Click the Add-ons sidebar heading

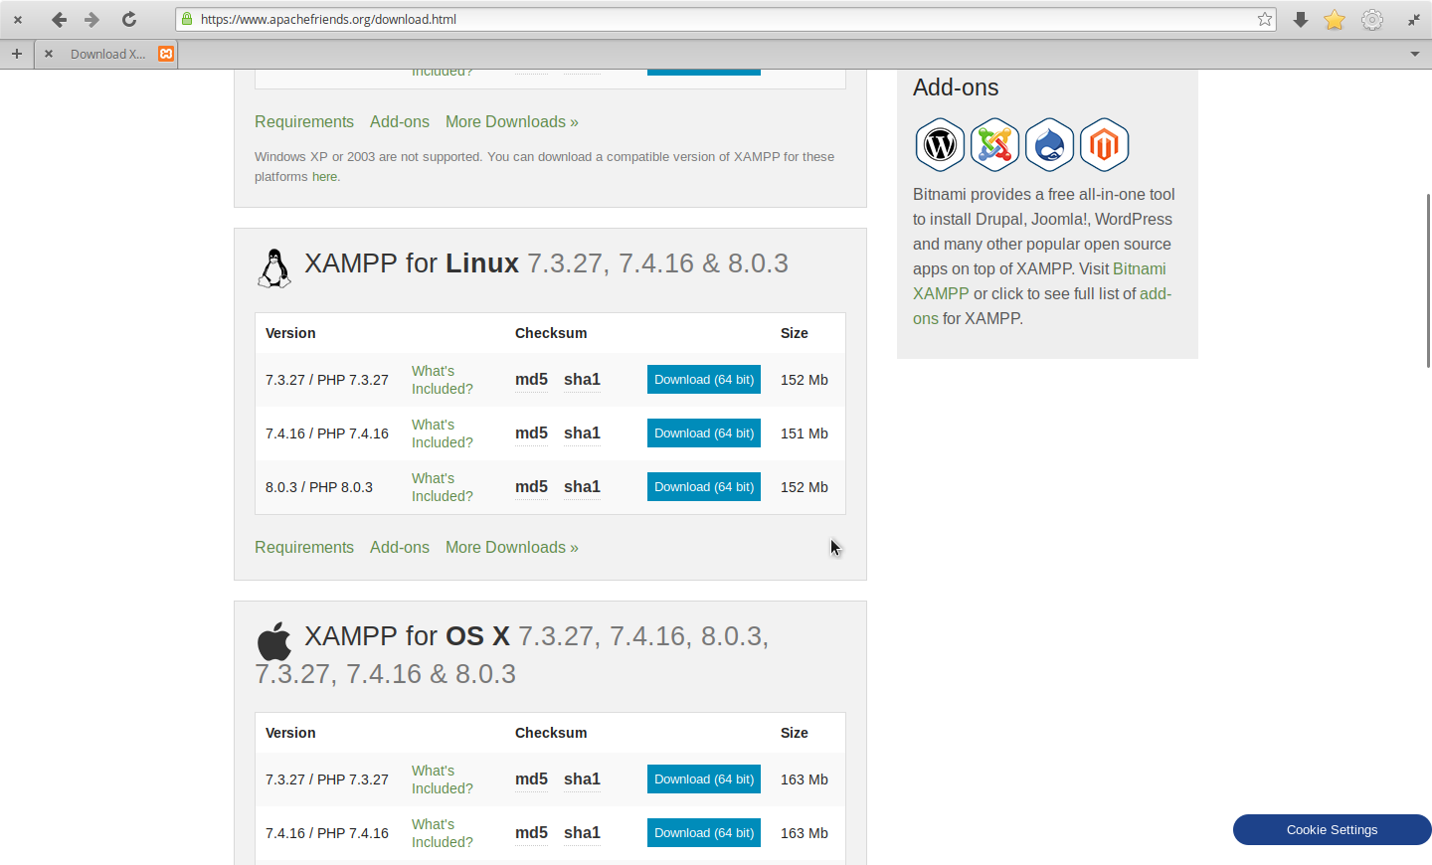(x=956, y=87)
